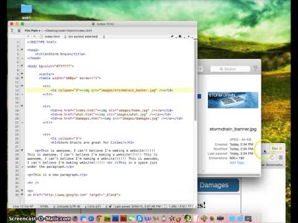Click the Dimensions value in Finder preview
The image size is (298, 223).
[x=237, y=158]
